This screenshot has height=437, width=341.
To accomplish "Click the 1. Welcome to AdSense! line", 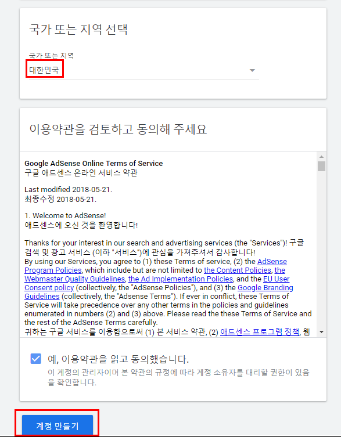I will pyautogui.click(x=65, y=216).
